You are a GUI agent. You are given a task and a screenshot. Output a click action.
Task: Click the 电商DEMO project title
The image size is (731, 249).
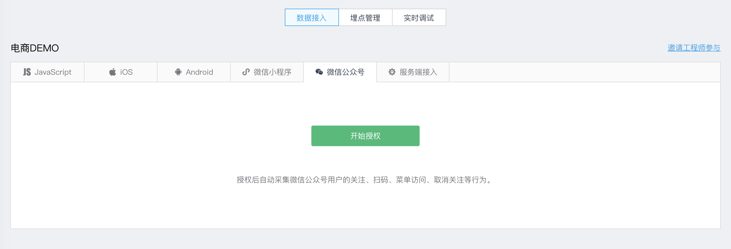click(35, 48)
